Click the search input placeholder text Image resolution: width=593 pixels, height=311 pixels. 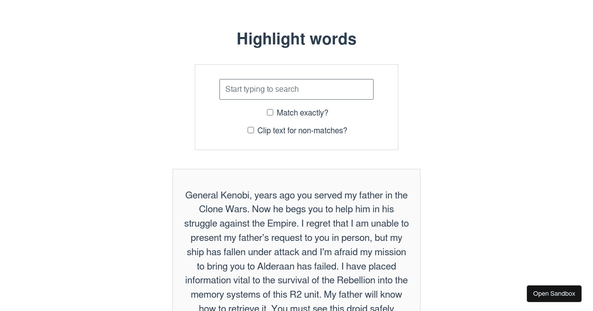(x=262, y=89)
